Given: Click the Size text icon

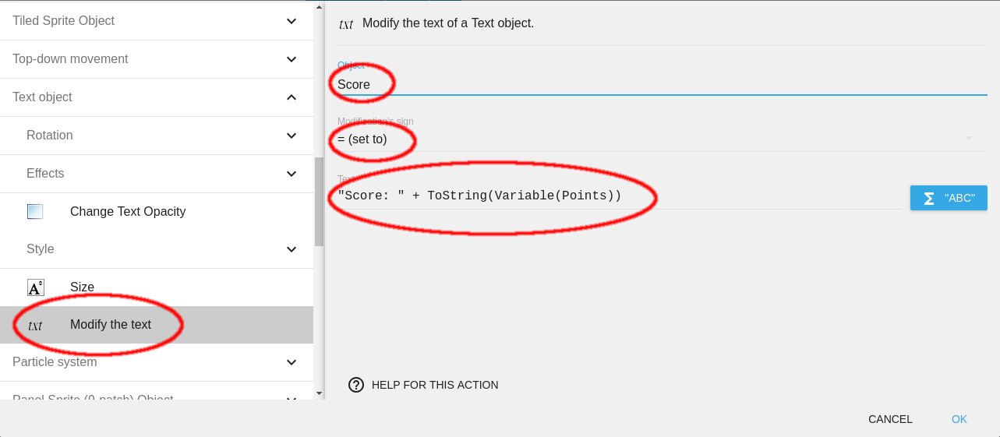Looking at the screenshot, I should click(x=35, y=287).
